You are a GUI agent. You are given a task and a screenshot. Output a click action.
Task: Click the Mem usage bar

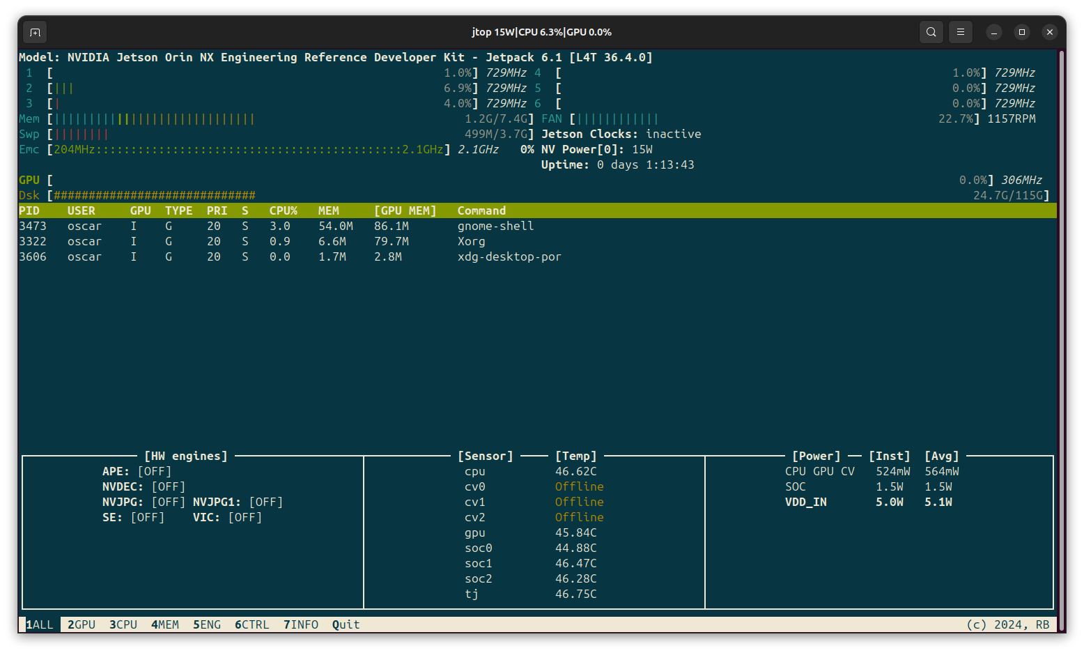tap(291, 118)
